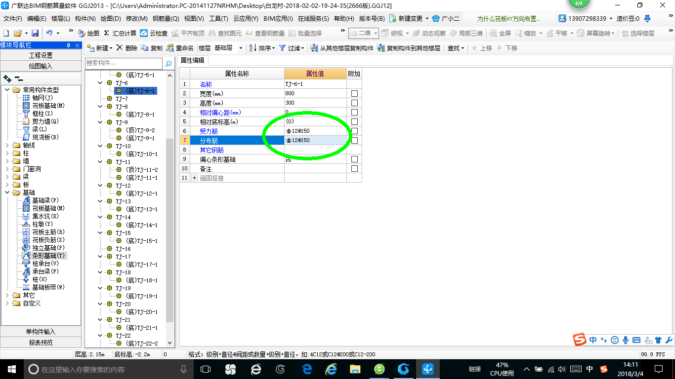Select 轴网(J) in the navigation tree
This screenshot has height=379, width=675.
click(x=38, y=98)
